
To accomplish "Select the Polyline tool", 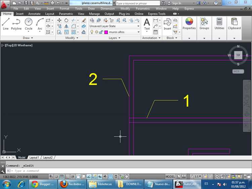I will 16,24.
